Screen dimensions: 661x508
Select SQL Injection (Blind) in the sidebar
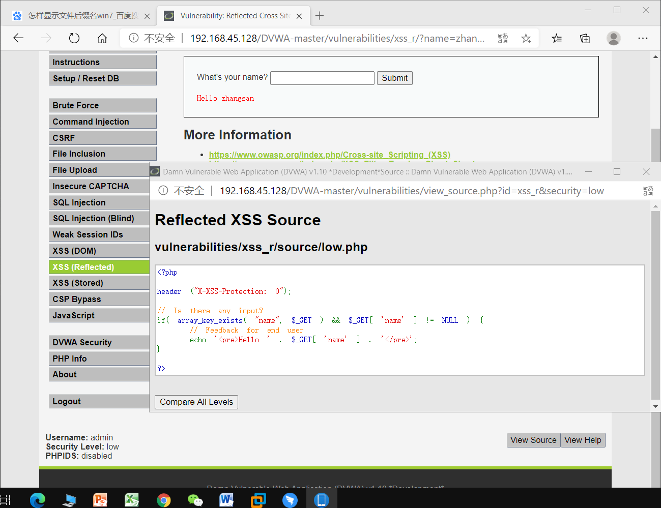tap(99, 218)
